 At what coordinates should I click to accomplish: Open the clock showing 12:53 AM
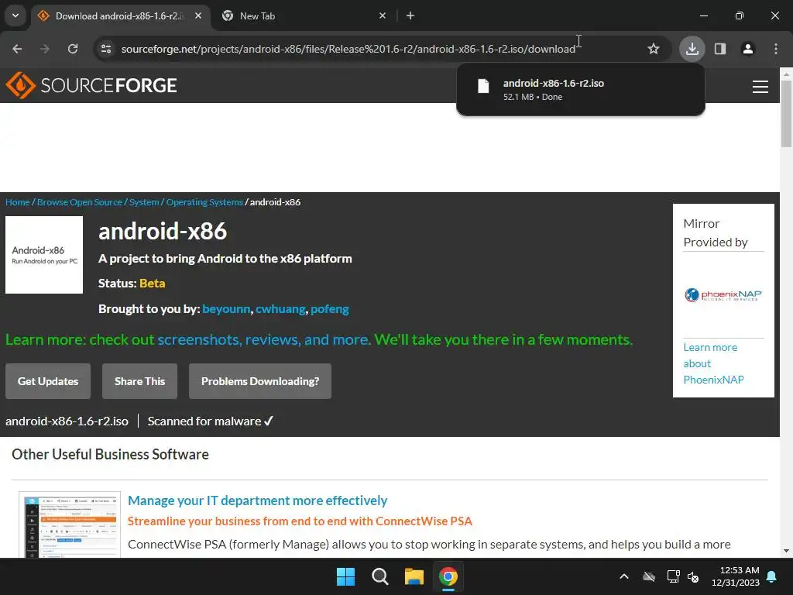[736, 576]
